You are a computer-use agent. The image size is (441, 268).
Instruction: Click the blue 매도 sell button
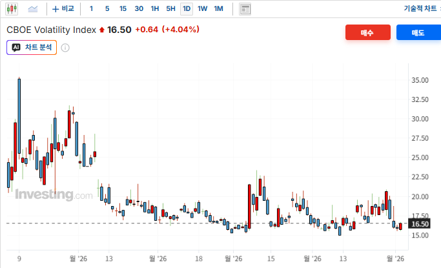click(418, 32)
